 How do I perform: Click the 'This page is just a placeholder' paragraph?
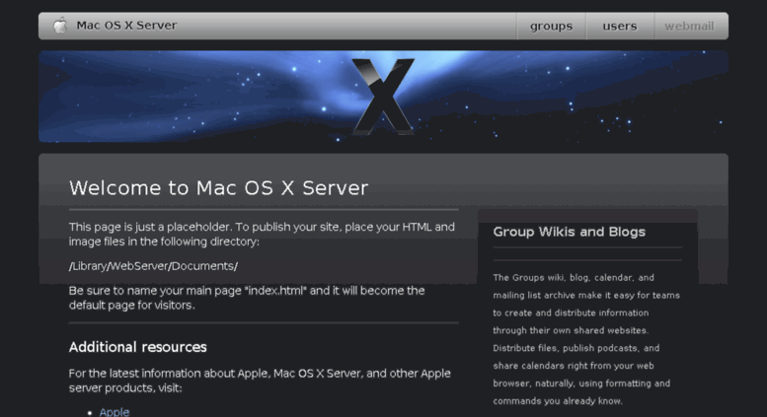tap(262, 235)
